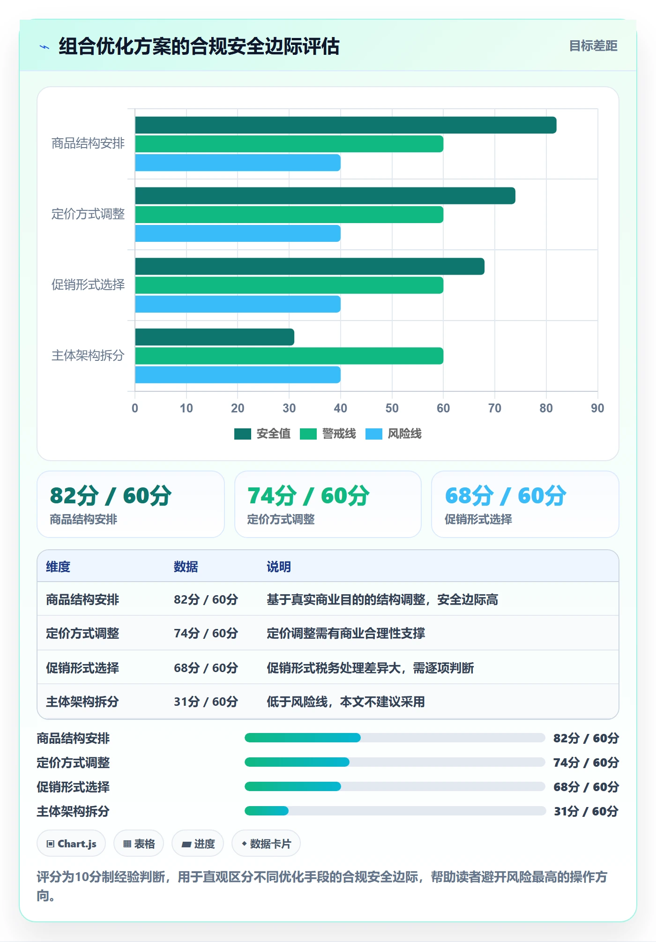The image size is (656, 942).
Task: Click y-axis label 商品结构安排 in chart
Action: pyautogui.click(x=88, y=143)
